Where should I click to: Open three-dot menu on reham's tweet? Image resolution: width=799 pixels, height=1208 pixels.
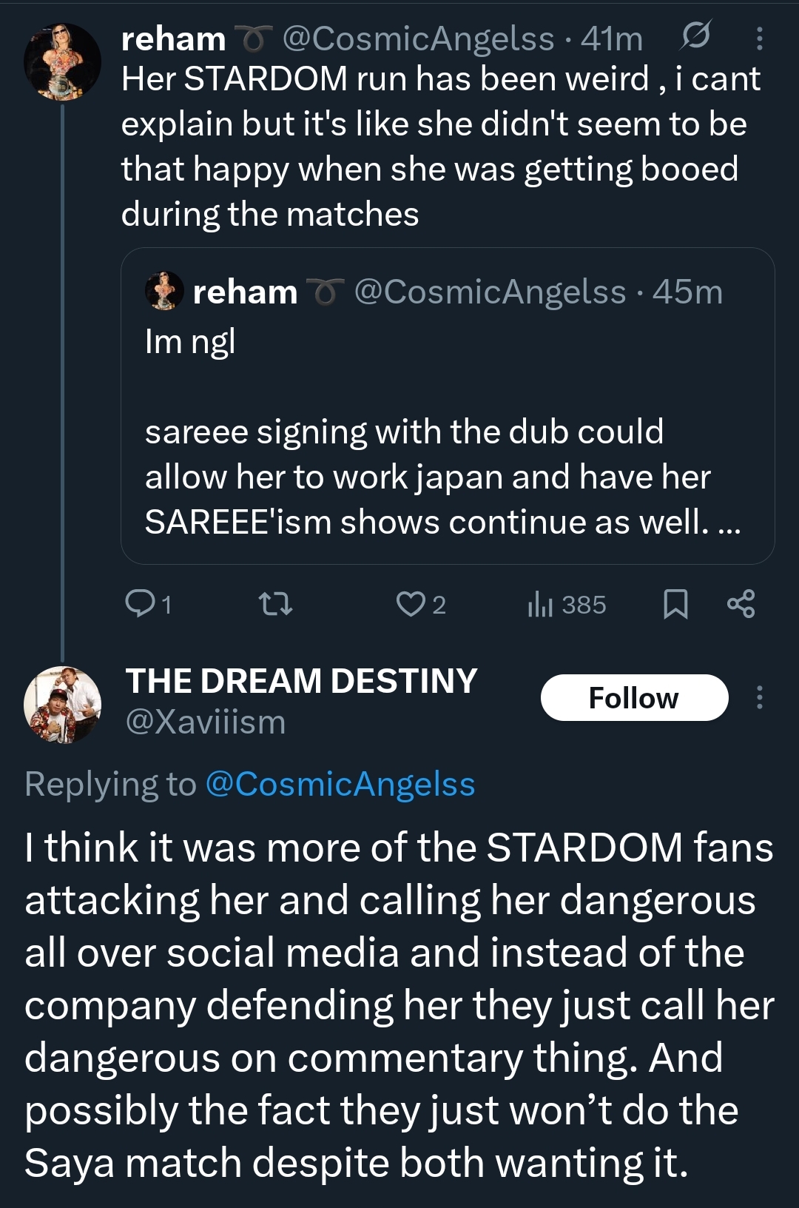759,38
